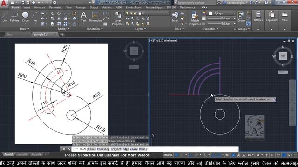
Task: Select the Offset tool icon in Modify panel
Action: (x=74, y=24)
